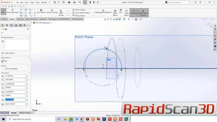Switch to the Motion Study 1 tab
The width and height of the screenshot is (217, 122).
click(25, 113)
